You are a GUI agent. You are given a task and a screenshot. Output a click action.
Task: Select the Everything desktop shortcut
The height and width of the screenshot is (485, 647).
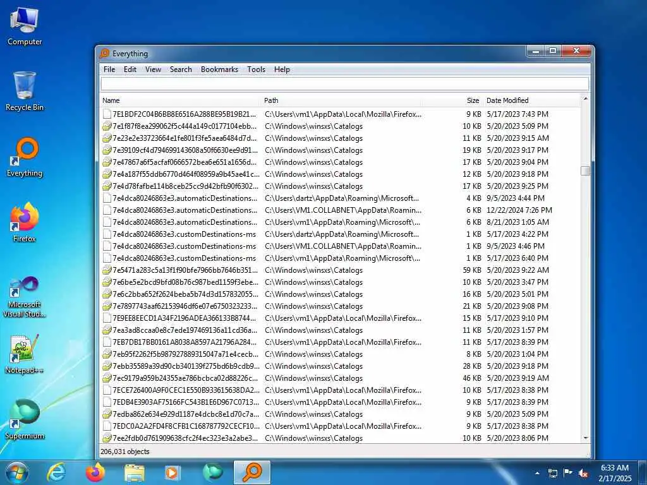(x=25, y=157)
